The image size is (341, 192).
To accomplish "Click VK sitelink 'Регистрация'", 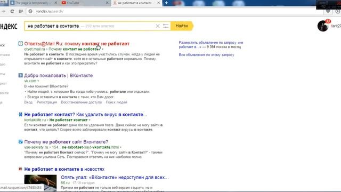I will (x=47, y=102).
